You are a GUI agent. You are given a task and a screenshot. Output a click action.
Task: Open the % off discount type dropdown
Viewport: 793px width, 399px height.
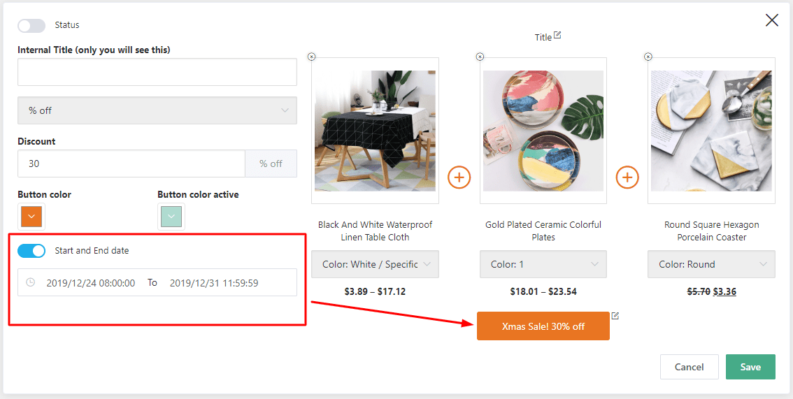[157, 110]
